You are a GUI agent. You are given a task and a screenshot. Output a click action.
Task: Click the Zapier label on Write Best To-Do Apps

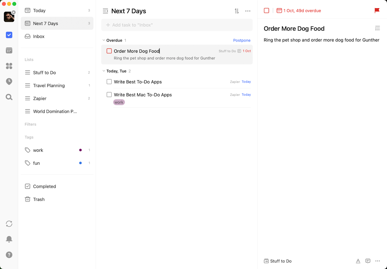click(235, 82)
